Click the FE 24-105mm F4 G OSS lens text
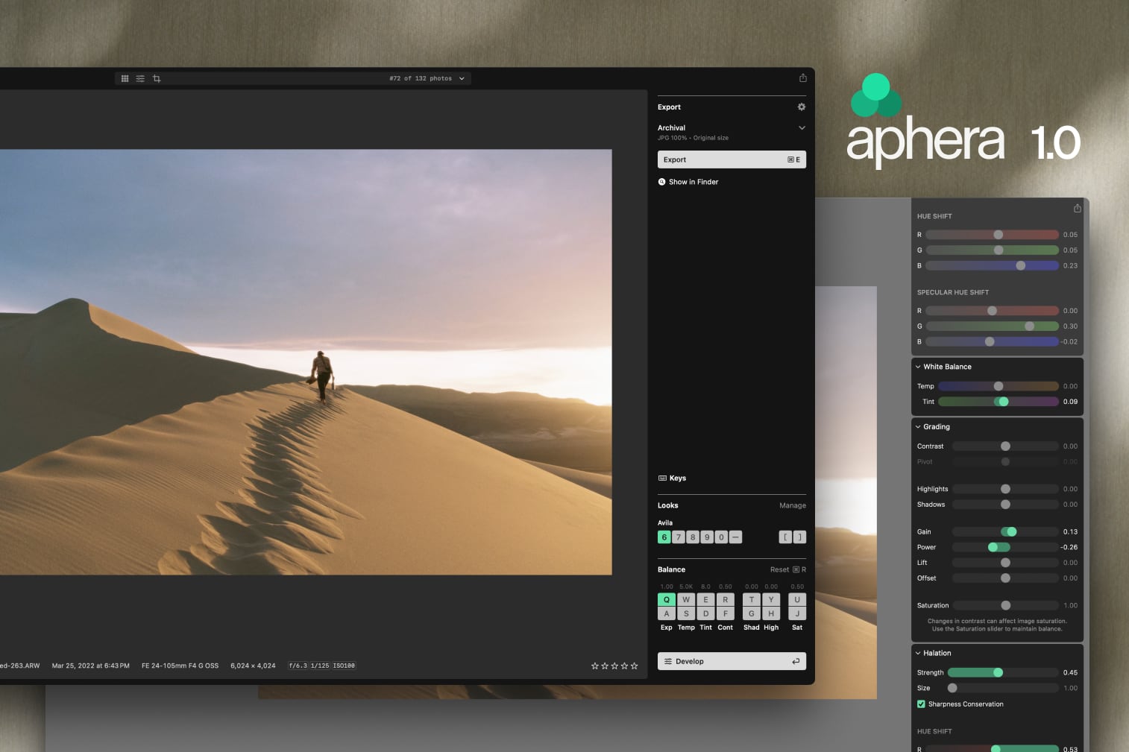 tap(180, 666)
